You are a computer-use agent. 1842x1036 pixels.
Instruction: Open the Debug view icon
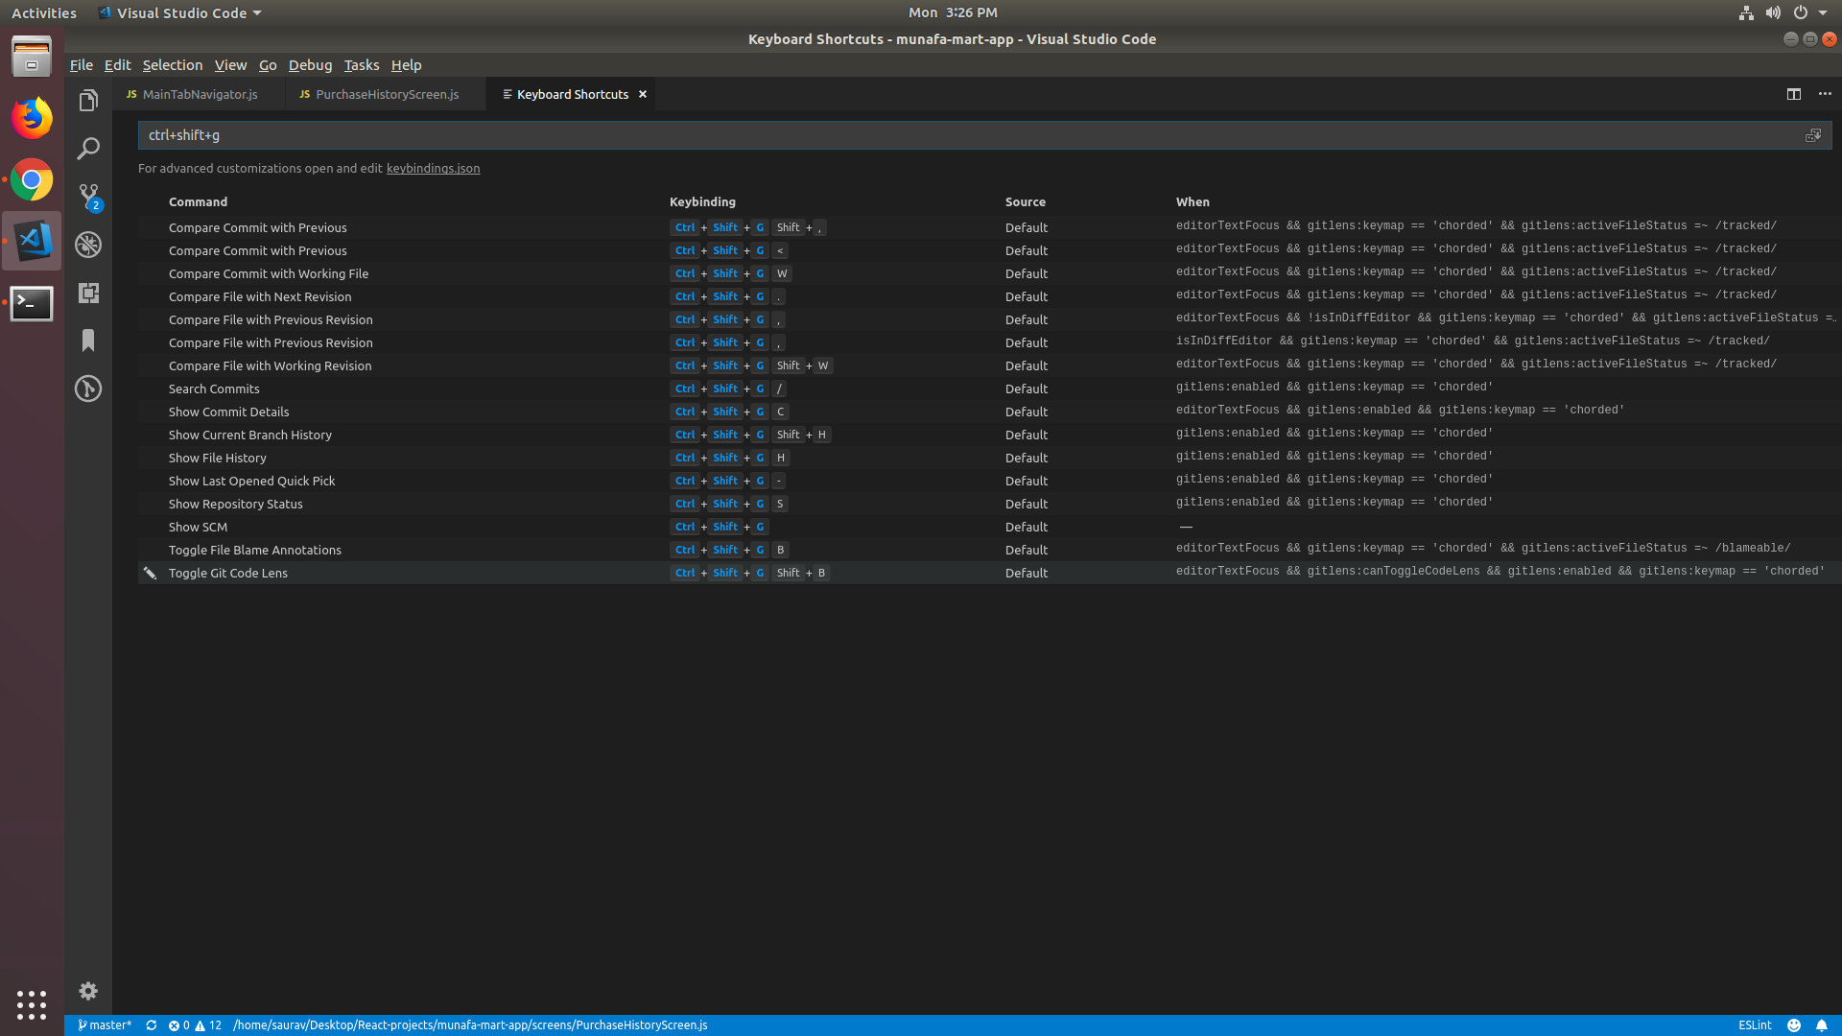click(88, 245)
